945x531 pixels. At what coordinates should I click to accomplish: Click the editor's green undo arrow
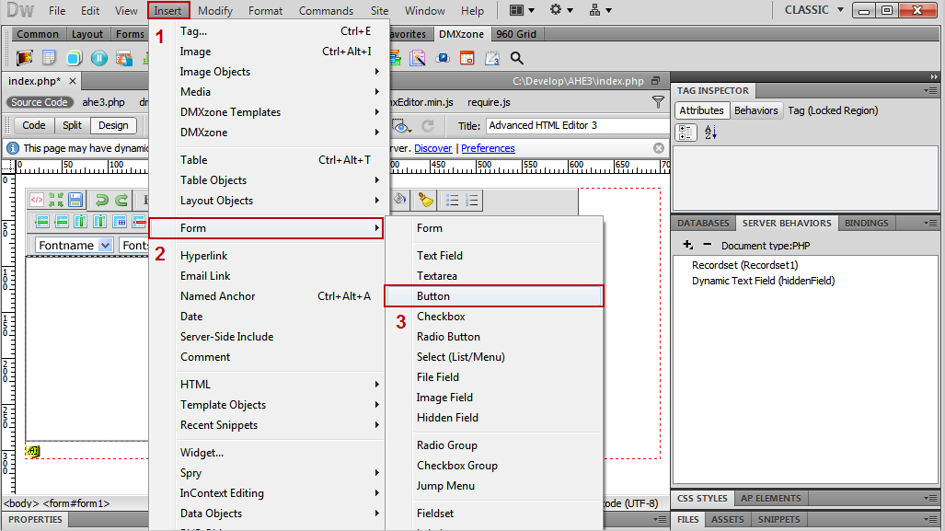[x=102, y=200]
